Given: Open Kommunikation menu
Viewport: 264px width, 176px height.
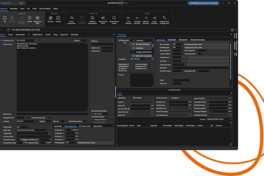Looking at the screenshot, I should pos(45,9).
